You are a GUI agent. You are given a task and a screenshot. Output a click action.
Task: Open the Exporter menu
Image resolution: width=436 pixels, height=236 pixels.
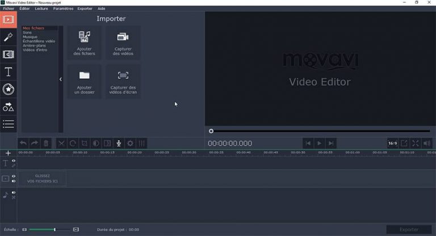point(85,9)
